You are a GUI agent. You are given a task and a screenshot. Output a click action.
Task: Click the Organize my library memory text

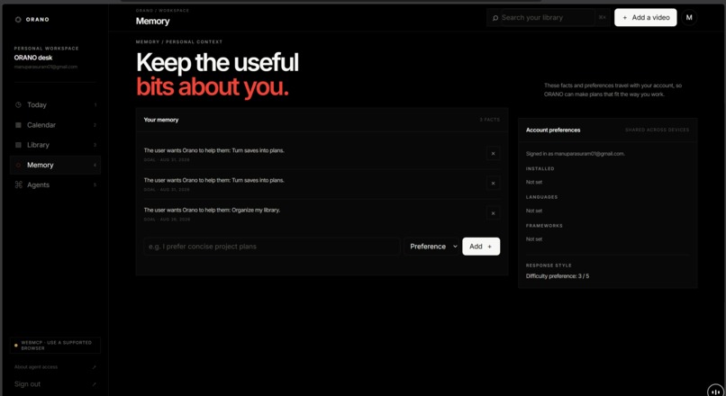pos(212,210)
